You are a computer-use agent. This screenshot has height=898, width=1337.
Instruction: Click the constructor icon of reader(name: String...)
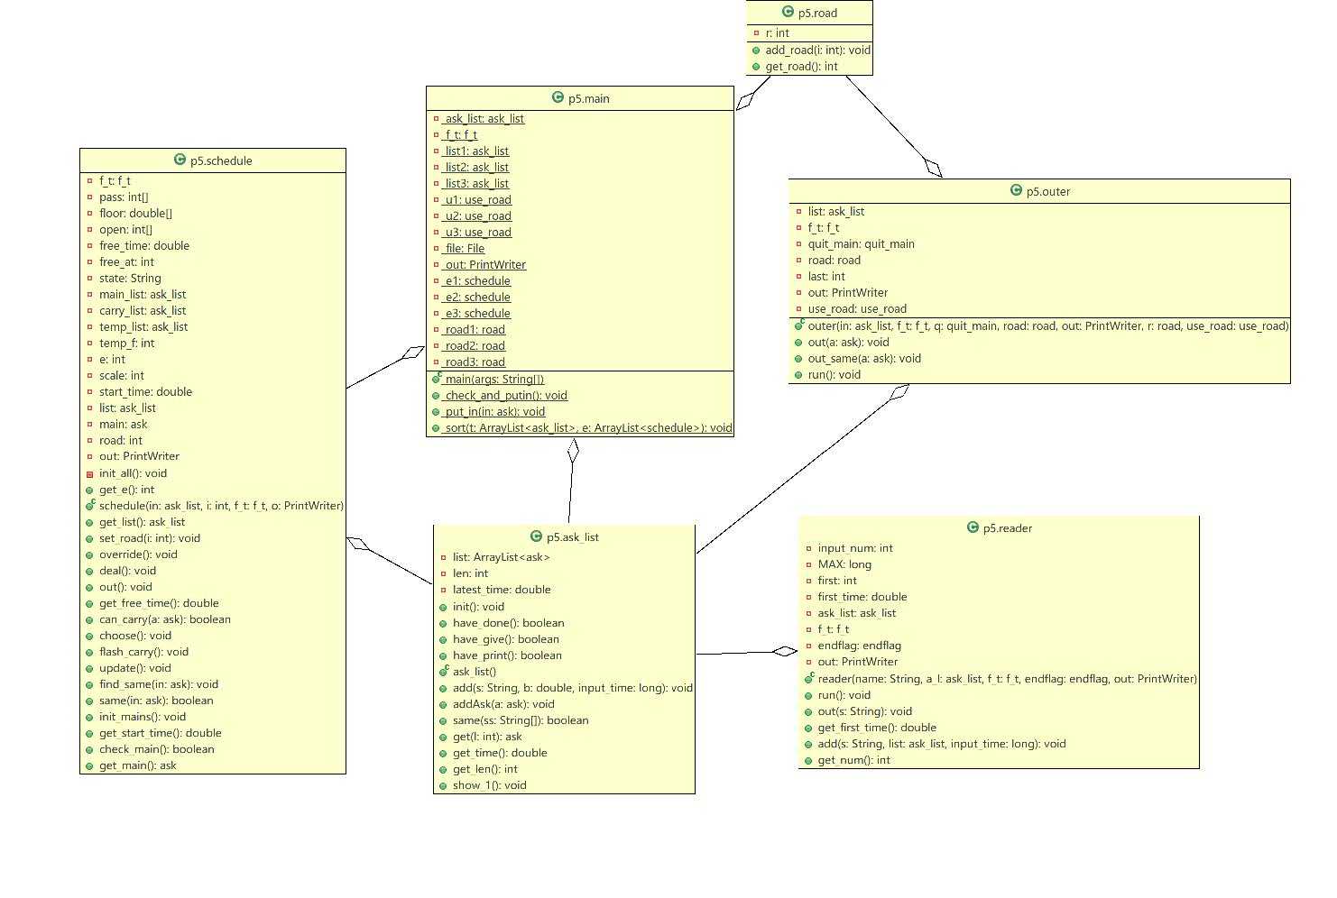809,678
